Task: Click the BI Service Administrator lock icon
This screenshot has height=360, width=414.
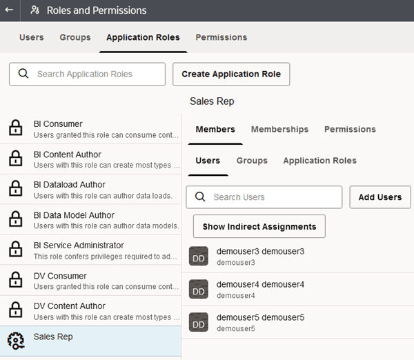Action: (x=14, y=250)
